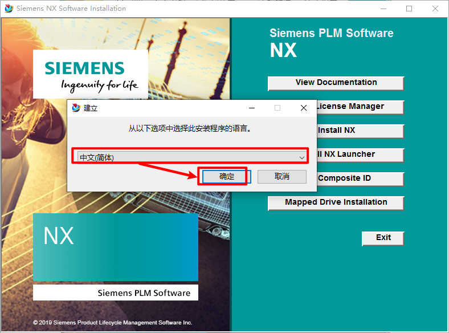The image size is (449, 333).
Task: Click the SIEMENS Ingenuity for life logo
Action: pos(91,74)
